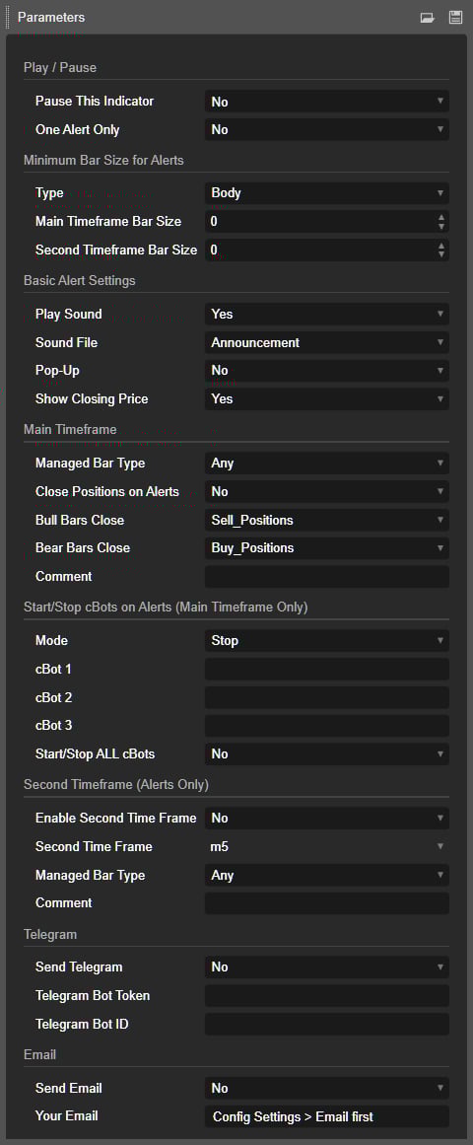Viewport: 473px width, 1145px height.
Task: Increase the Main Timeframe Bar Size value
Action: [x=440, y=218]
